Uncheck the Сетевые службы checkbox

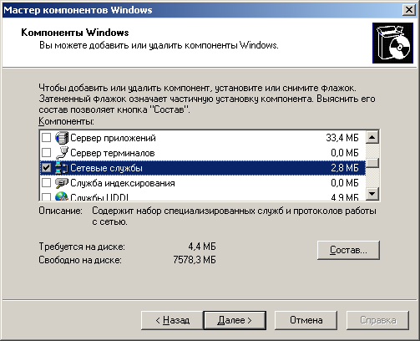pyautogui.click(x=46, y=168)
